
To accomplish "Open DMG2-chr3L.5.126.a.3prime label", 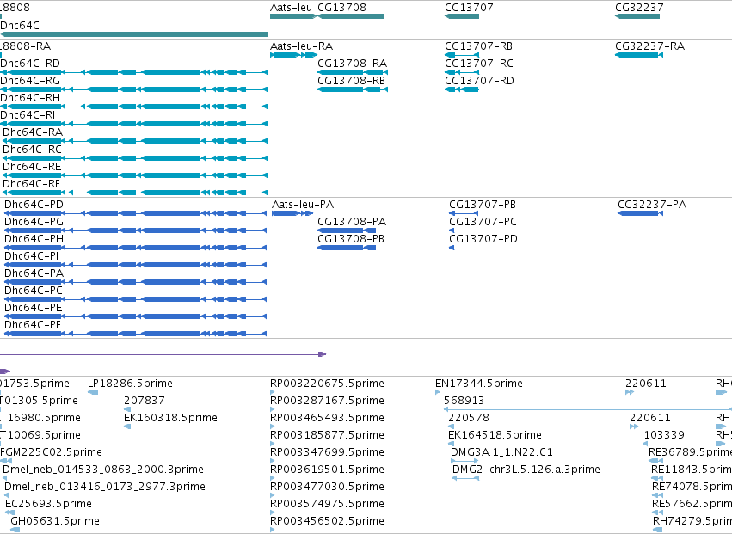I will 526,470.
